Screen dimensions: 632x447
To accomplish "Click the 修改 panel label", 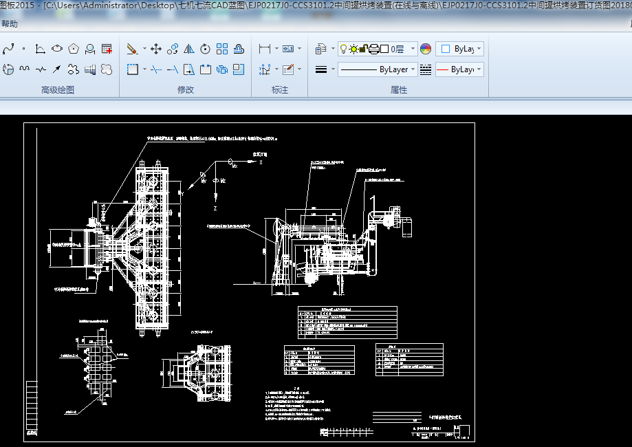I will coord(186,90).
